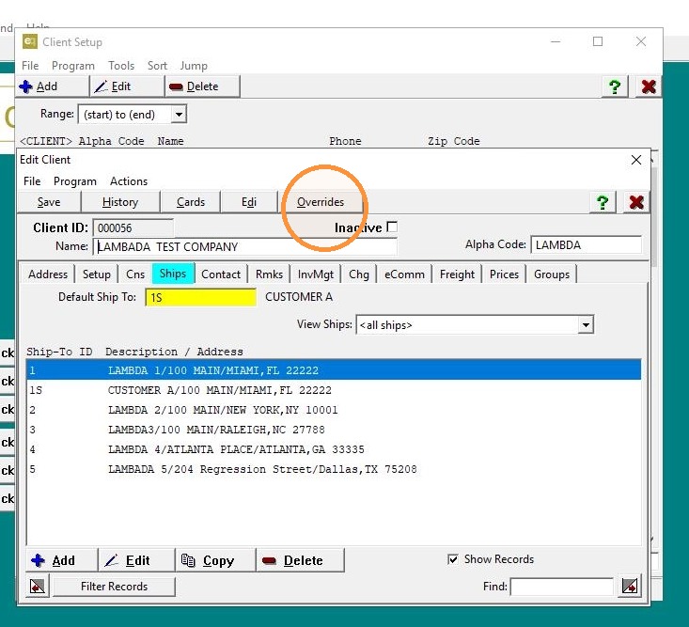Click the find icon right of Find field
Viewport: 689px width, 627px height.
click(630, 587)
